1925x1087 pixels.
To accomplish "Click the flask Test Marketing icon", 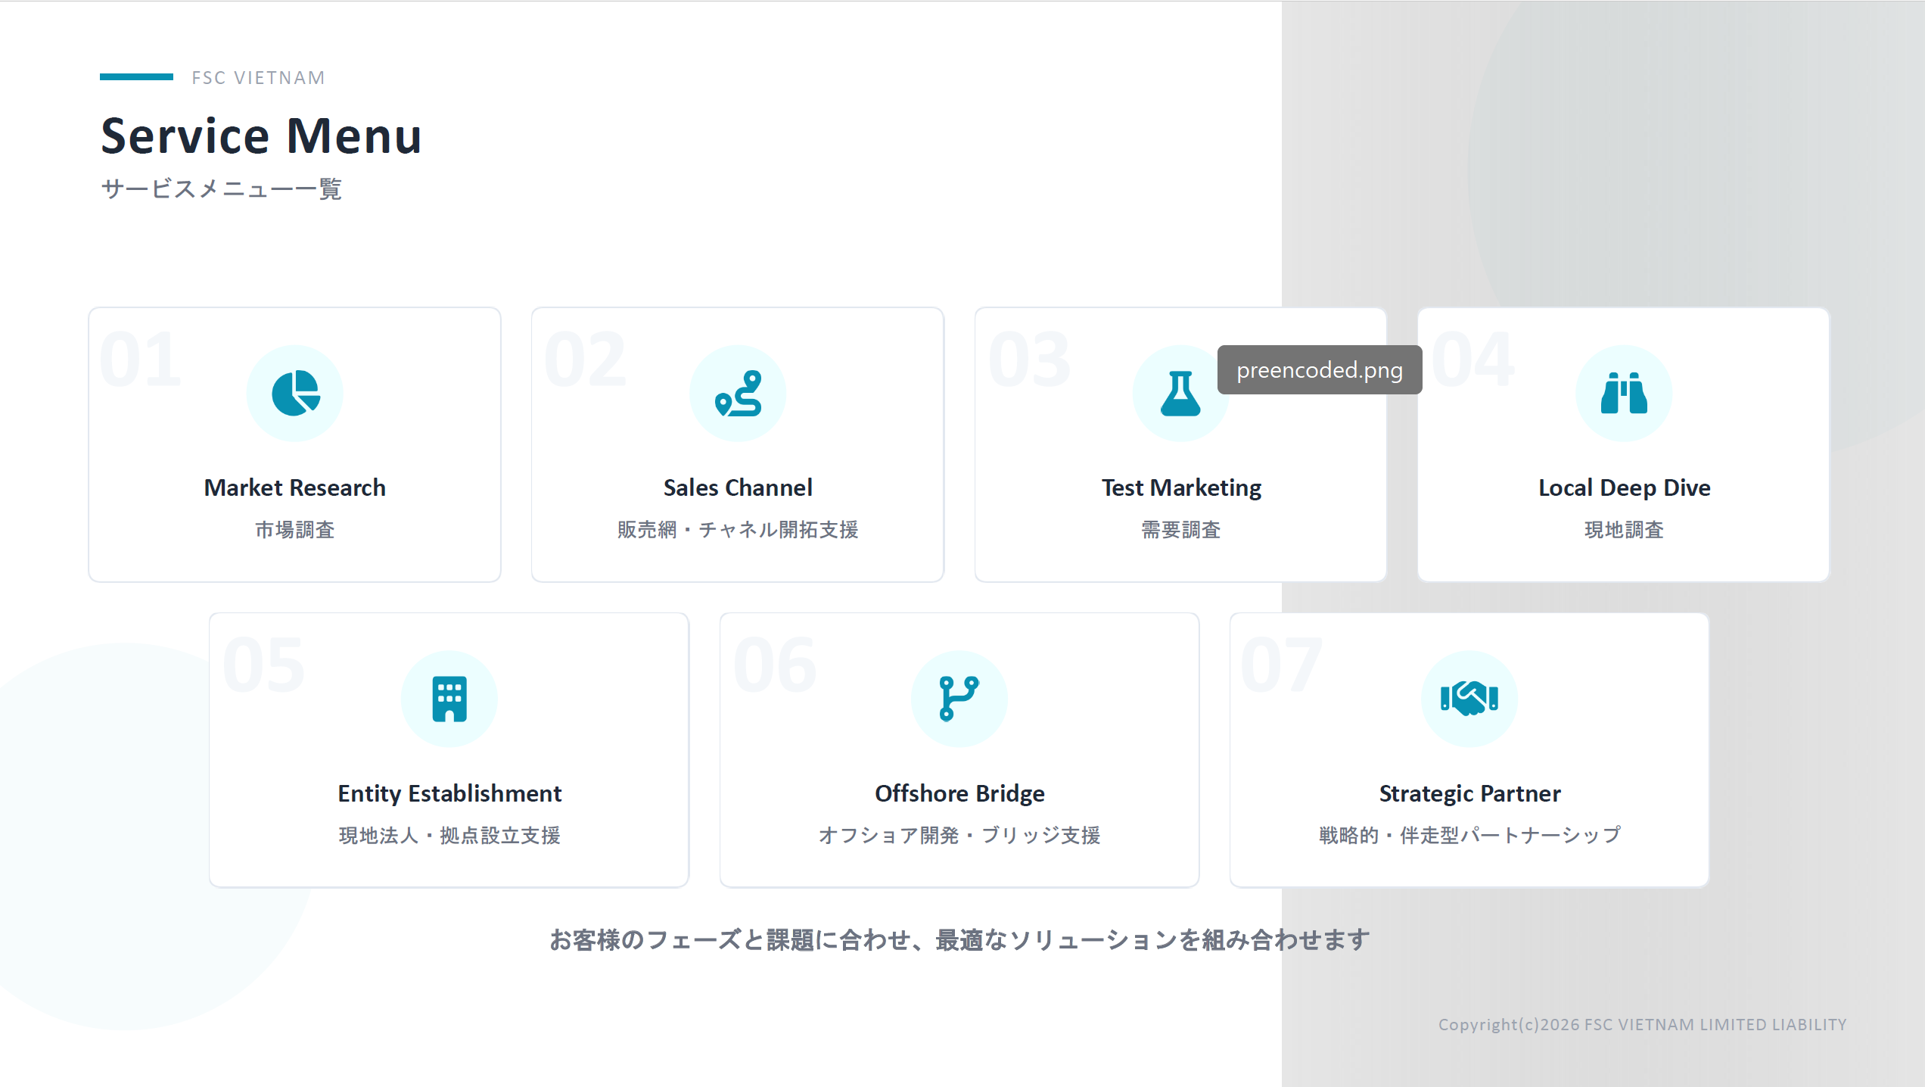I will click(1180, 394).
